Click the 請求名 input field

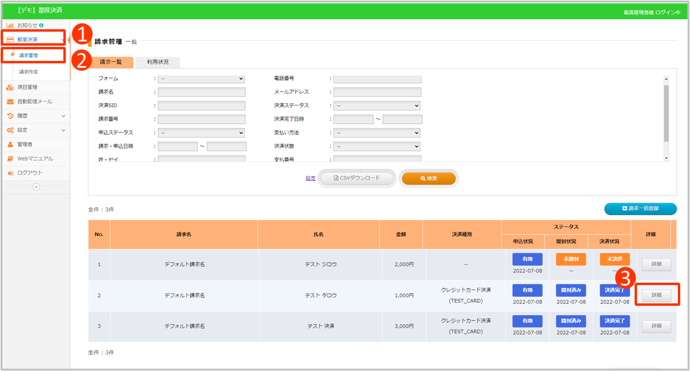(201, 92)
